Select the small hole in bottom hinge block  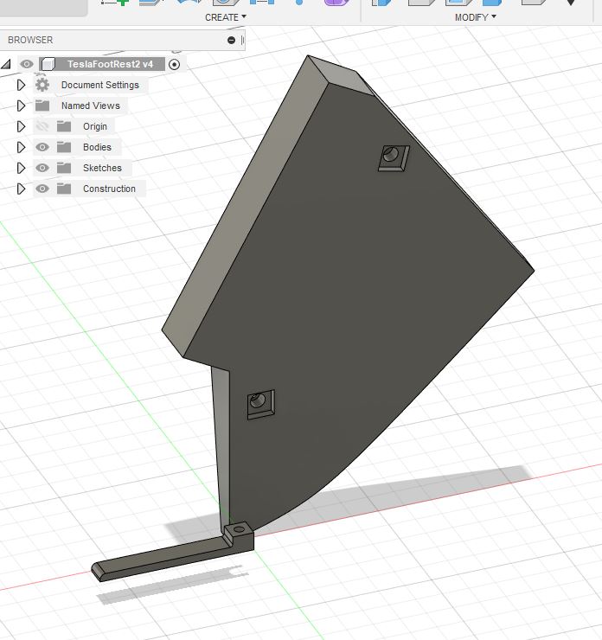pyautogui.click(x=240, y=529)
